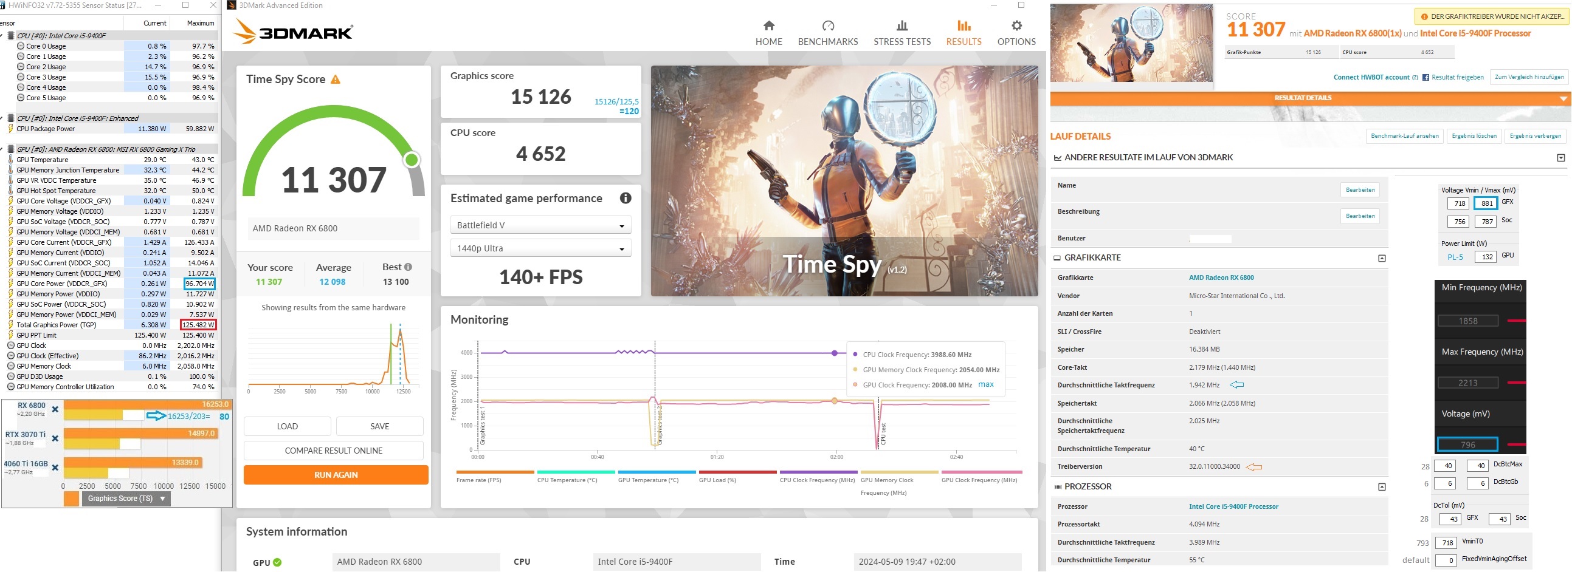
Task: Expand the Andere Resultate im Lauf section
Action: pos(1561,158)
